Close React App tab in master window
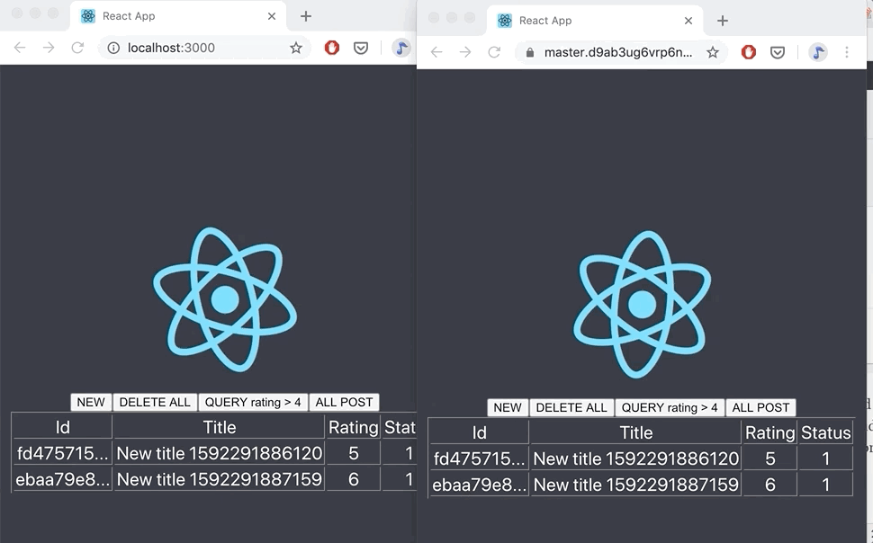 (x=688, y=21)
